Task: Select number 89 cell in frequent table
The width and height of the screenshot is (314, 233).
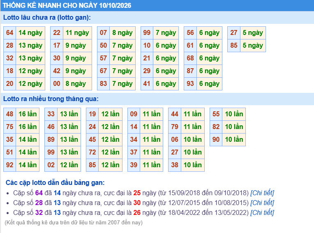Action: tap(51, 140)
